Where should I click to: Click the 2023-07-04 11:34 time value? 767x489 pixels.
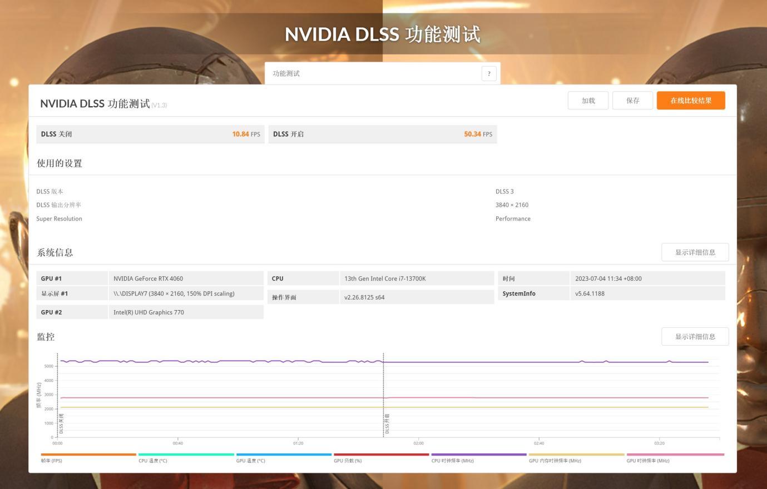[608, 278]
